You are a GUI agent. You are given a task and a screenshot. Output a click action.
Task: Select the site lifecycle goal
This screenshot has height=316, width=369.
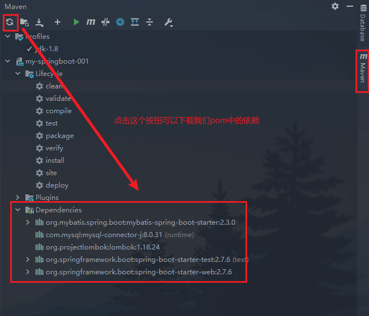click(51, 173)
